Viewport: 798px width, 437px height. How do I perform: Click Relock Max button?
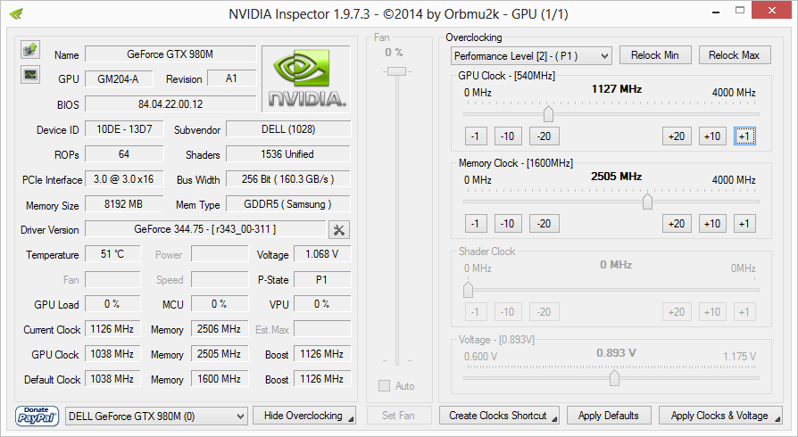point(735,55)
